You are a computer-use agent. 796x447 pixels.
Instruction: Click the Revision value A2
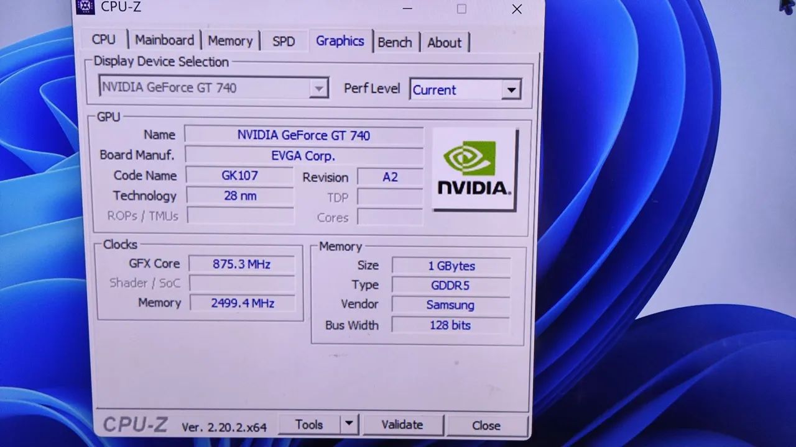(x=390, y=177)
